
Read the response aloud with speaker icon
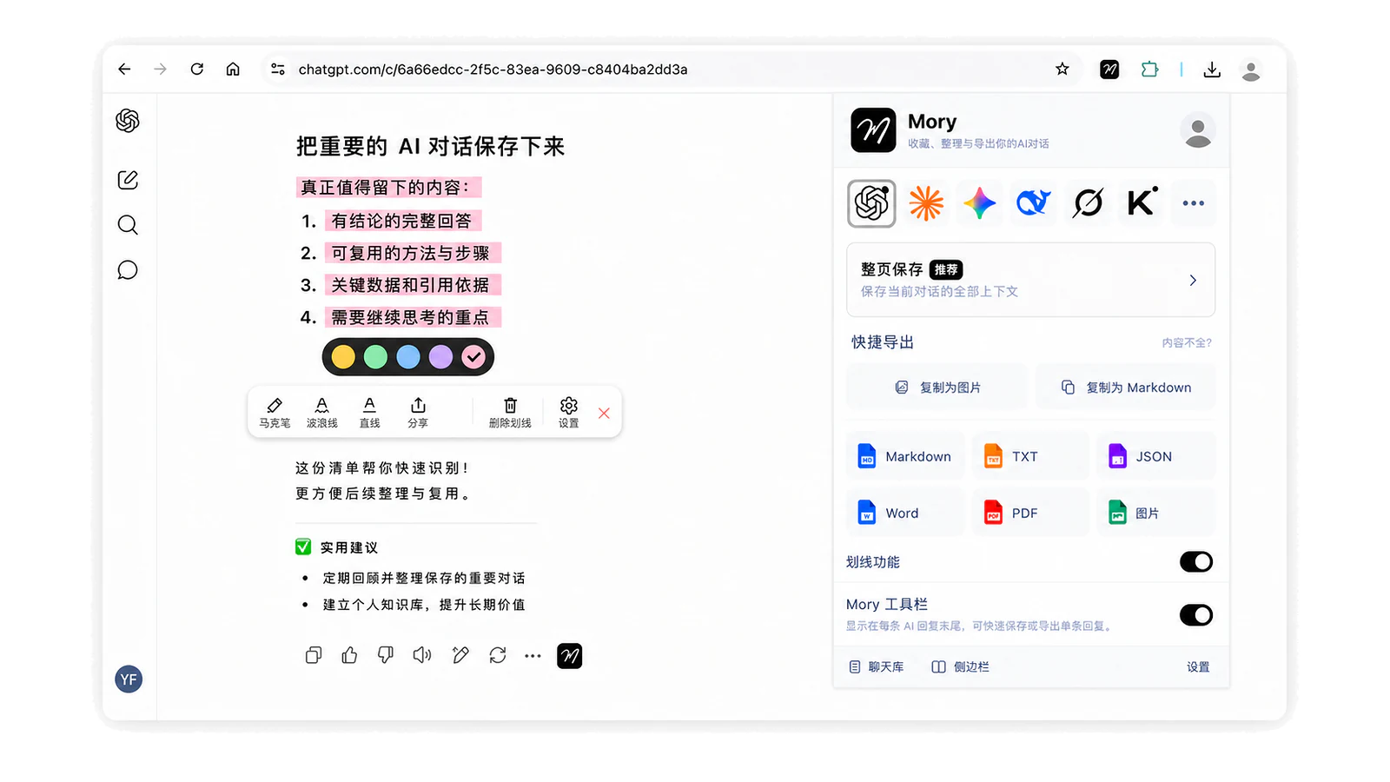(422, 656)
